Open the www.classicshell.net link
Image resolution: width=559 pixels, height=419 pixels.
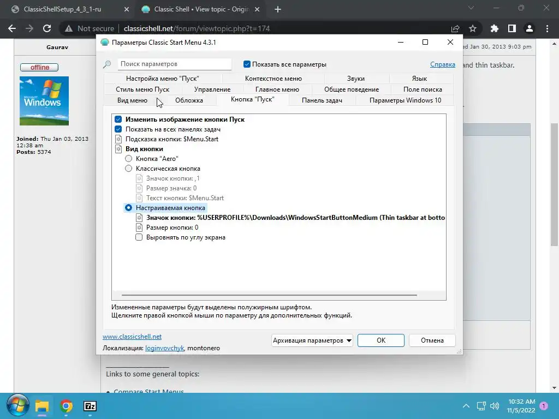(x=132, y=337)
